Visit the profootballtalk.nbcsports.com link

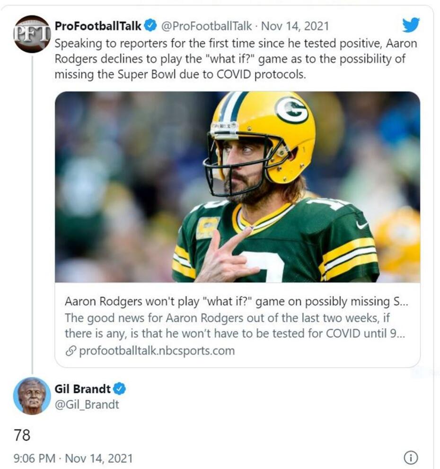click(x=155, y=351)
